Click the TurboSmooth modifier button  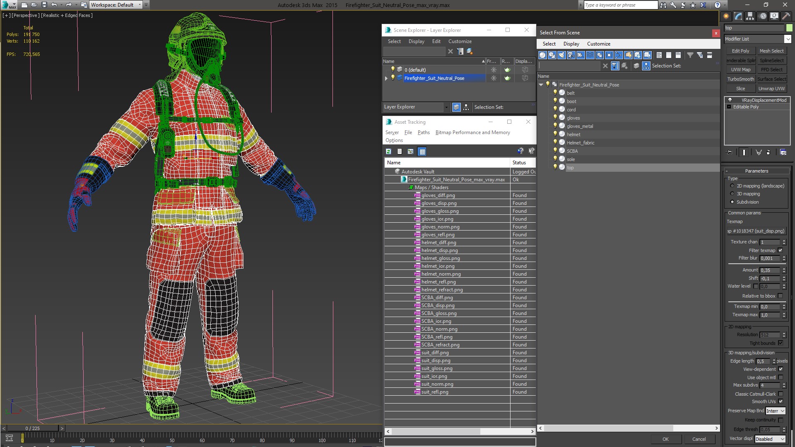(x=740, y=79)
